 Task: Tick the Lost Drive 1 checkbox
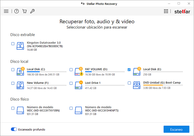tap(71, 83)
